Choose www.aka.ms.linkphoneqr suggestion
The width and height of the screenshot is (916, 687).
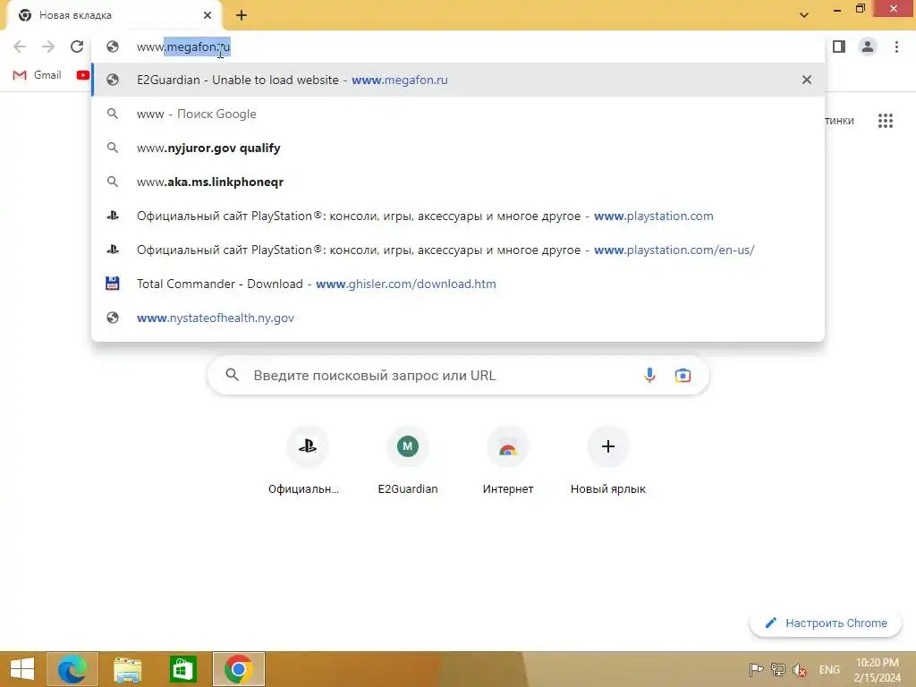click(458, 182)
